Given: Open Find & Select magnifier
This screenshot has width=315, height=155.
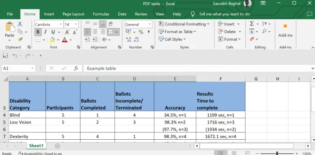Looking at the screenshot, I should tap(266, 31).
